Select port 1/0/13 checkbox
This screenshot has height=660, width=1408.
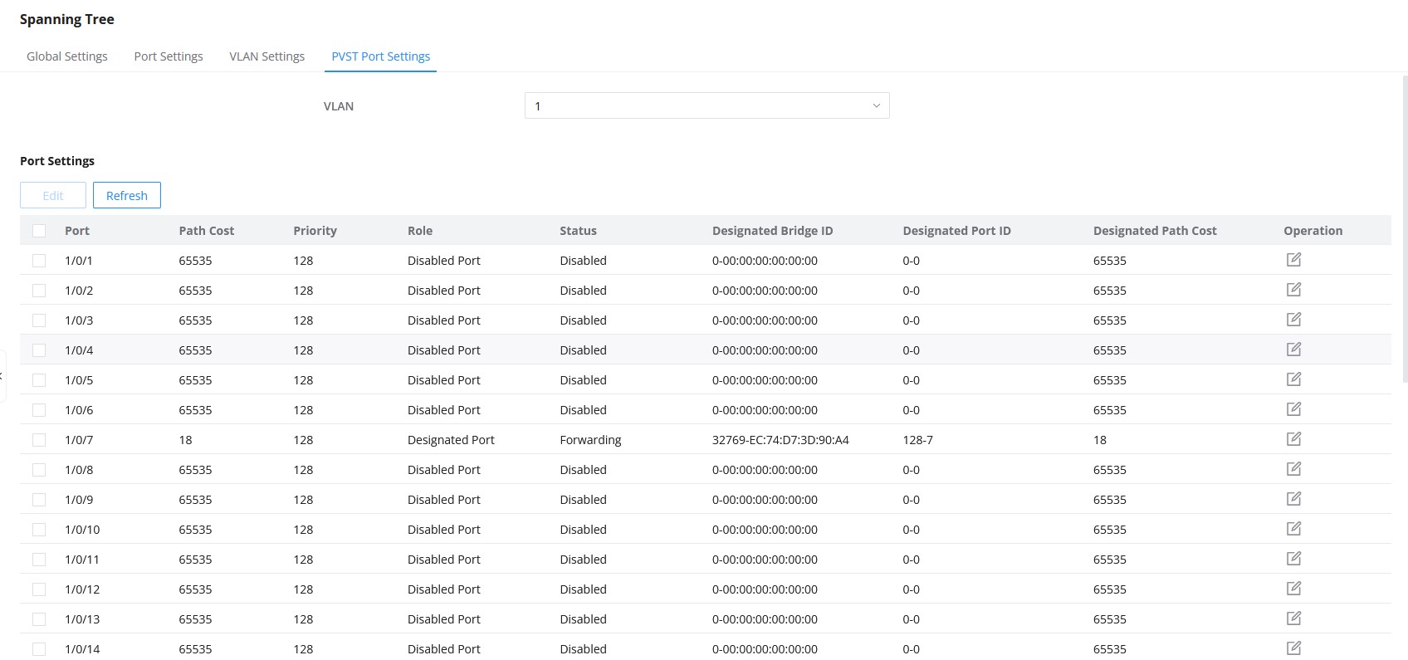click(x=39, y=619)
